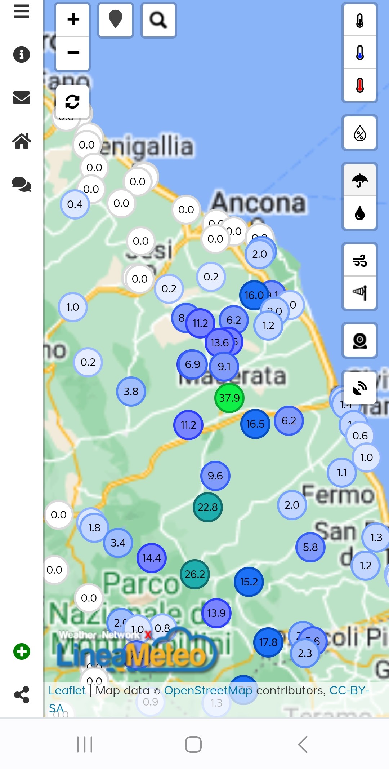Go to the home icon
Viewport: 389px width, 769px height.
[x=22, y=141]
